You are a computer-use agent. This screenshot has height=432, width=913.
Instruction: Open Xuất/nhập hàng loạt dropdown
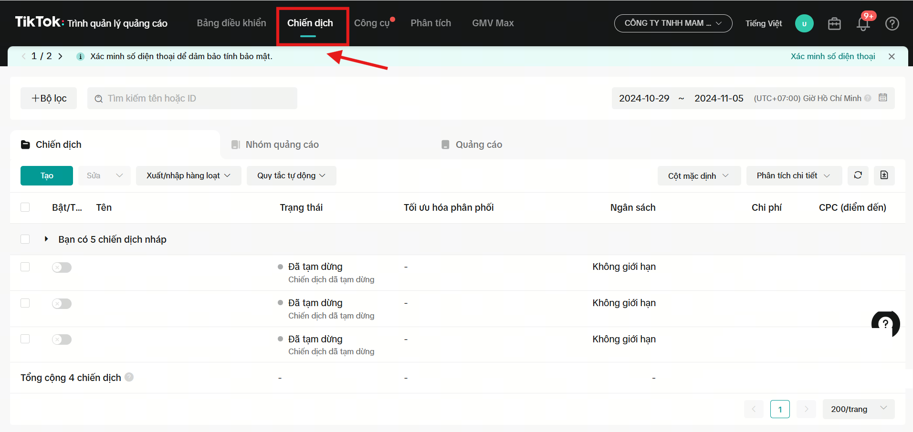[189, 175]
